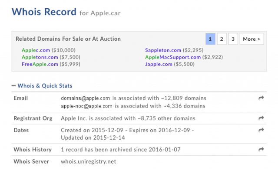Image resolution: width=278 pixels, height=170 pixels.
Task: Go to page 2 of related domains
Action: [x=222, y=39]
